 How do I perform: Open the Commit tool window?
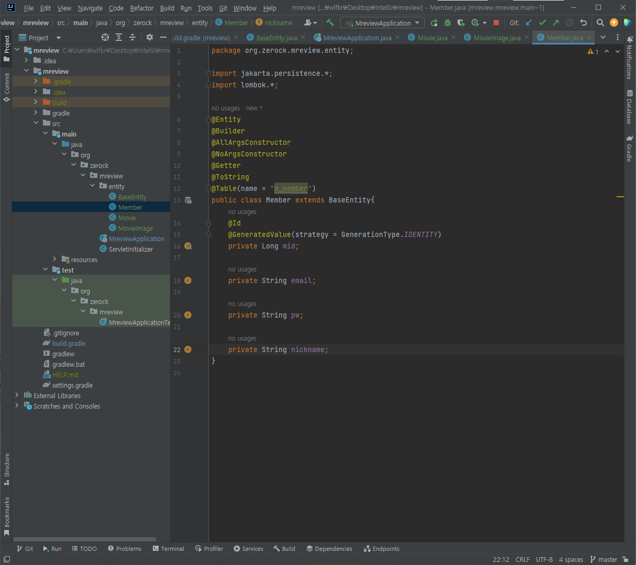6,87
